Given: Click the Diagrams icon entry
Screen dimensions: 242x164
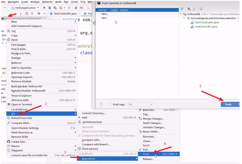Looking at the screenshot, I should coord(9,150).
